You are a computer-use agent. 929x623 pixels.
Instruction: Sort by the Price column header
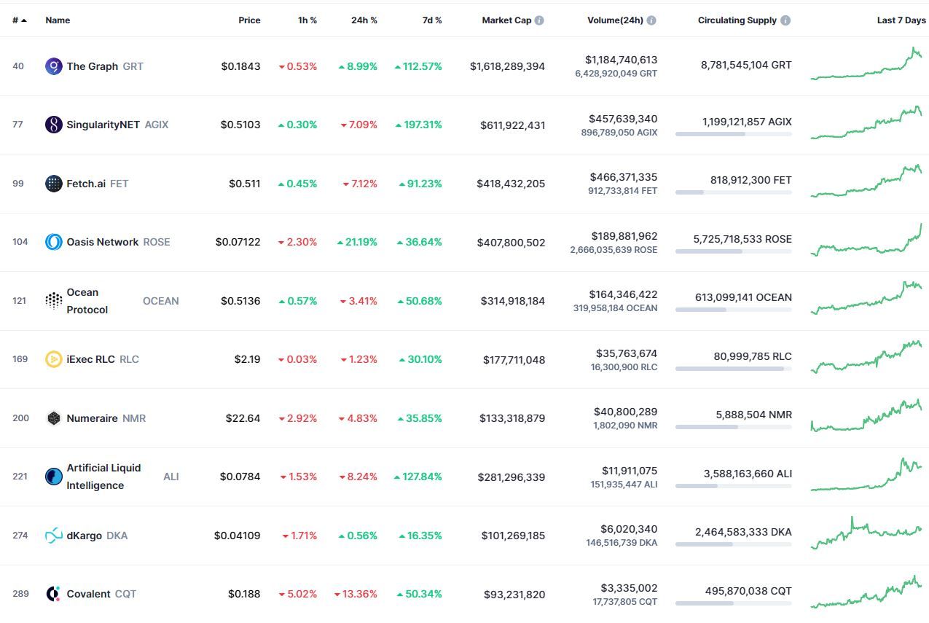[x=249, y=20]
